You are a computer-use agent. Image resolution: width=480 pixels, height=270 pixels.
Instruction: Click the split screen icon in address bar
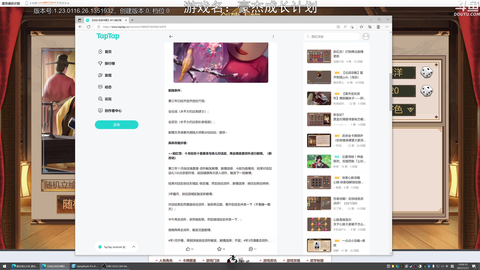pos(338,27)
